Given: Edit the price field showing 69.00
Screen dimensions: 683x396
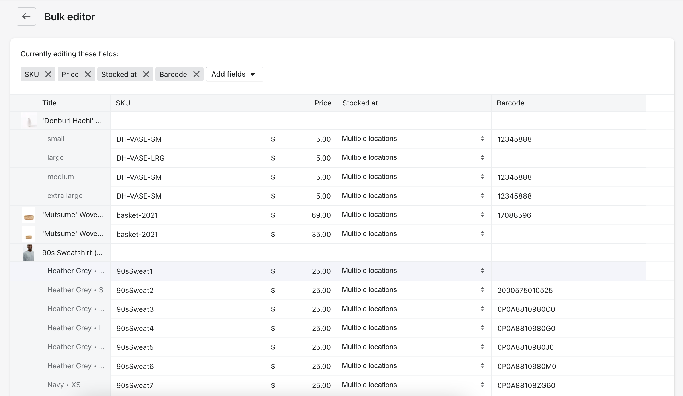Looking at the screenshot, I should click(x=303, y=215).
